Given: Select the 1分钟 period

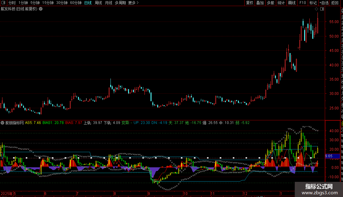Looking at the screenshot, I should 23,3.
